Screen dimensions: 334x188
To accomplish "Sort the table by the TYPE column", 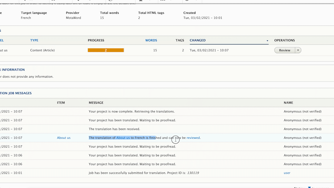I will click(34, 40).
